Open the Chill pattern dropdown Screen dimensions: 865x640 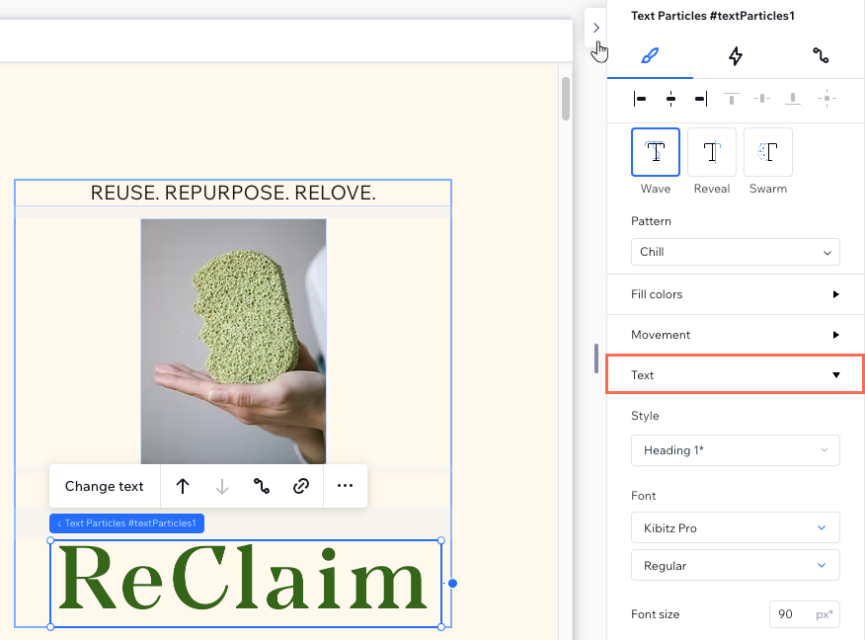[x=735, y=252]
